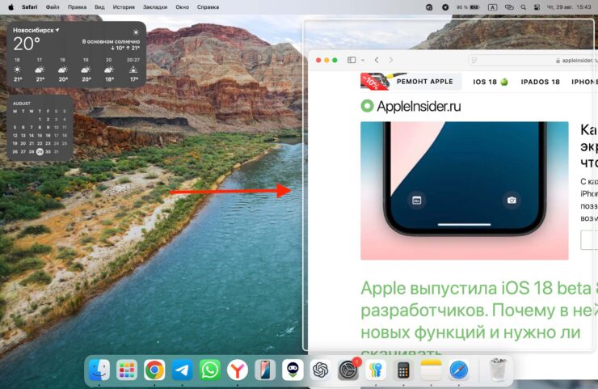Toggle Safari sidebar panel button

pos(351,60)
